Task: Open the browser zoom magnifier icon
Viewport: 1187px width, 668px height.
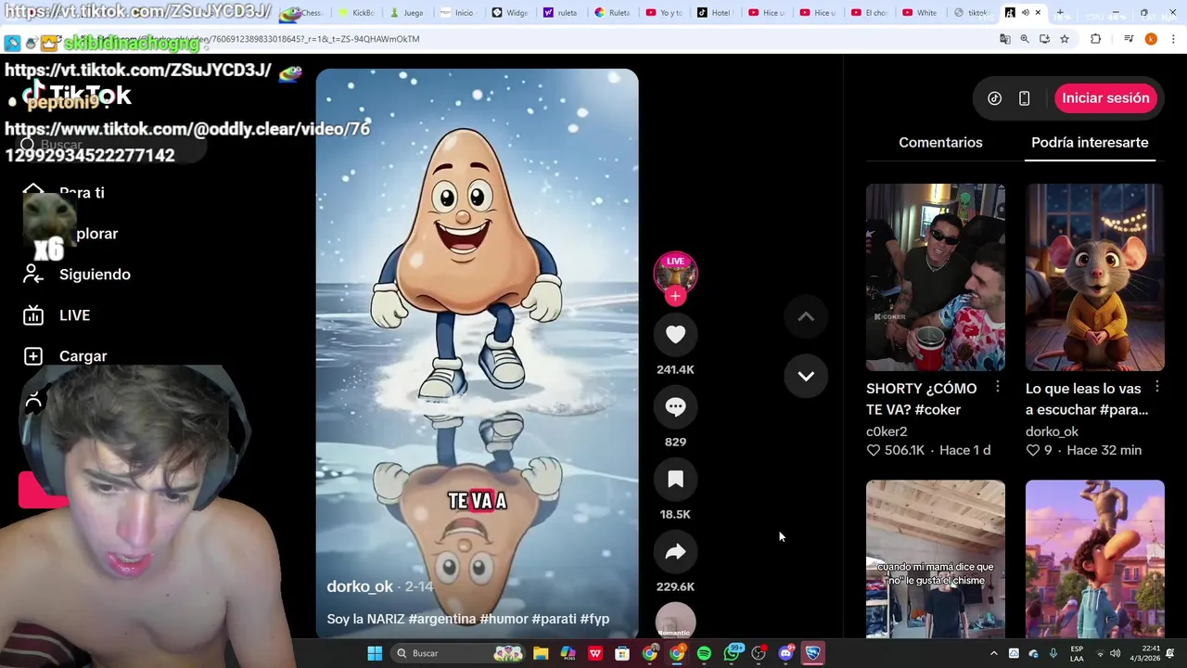Action: point(1025,39)
